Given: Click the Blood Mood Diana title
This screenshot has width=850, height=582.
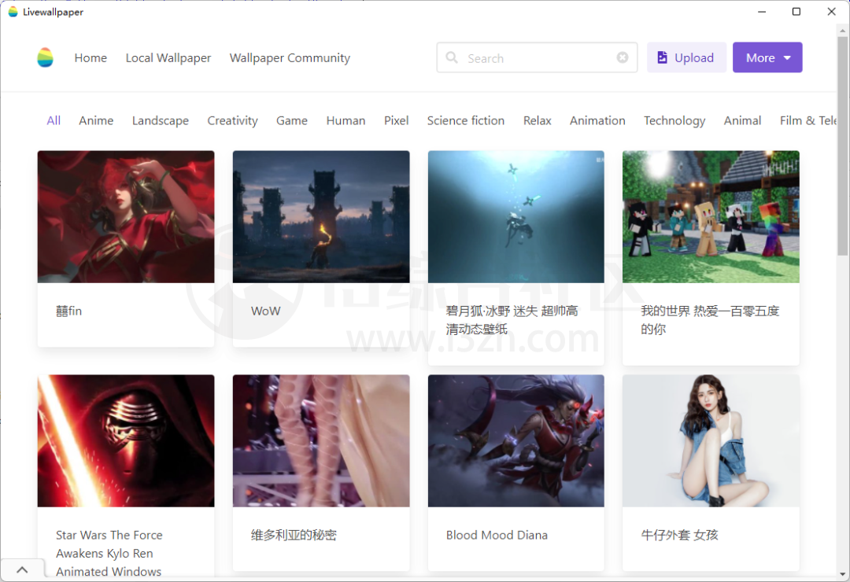Looking at the screenshot, I should 497,535.
